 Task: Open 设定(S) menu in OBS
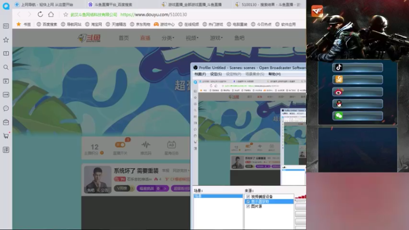coord(216,74)
